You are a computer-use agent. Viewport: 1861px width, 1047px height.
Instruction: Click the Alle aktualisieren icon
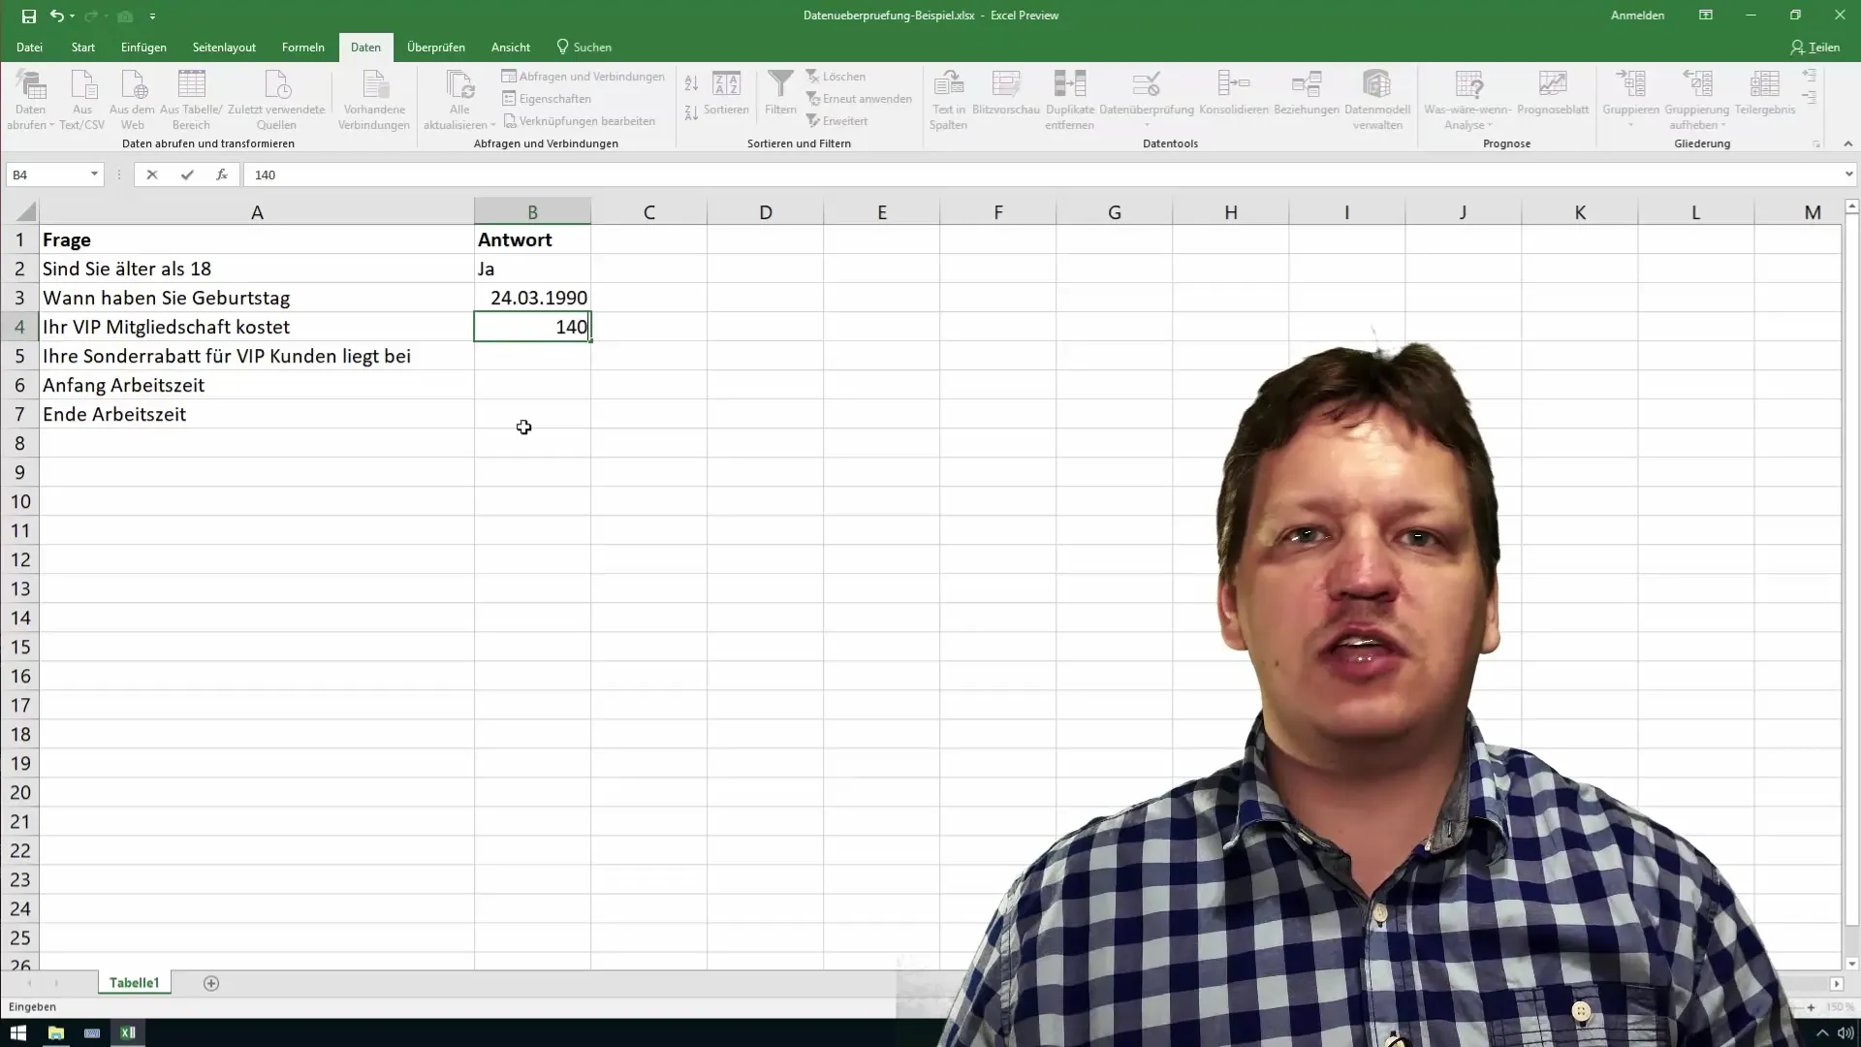click(x=459, y=99)
